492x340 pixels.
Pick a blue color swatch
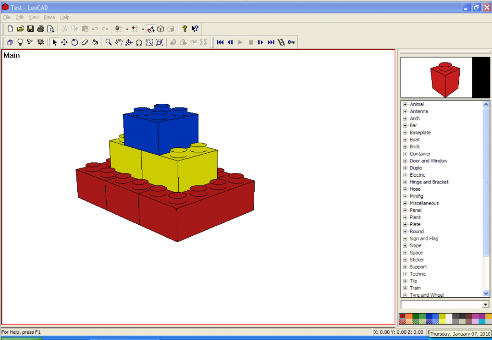[429, 316]
